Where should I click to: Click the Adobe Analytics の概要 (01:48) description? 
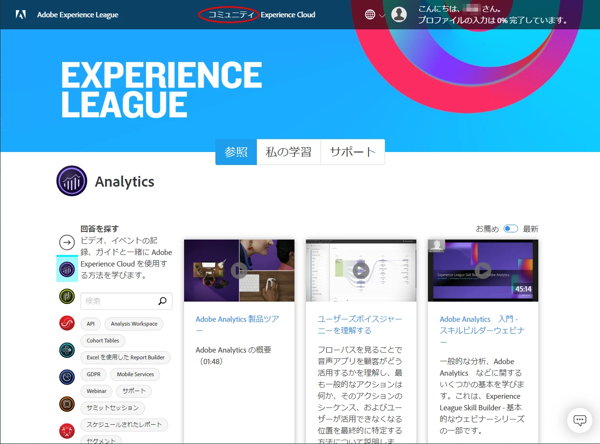pos(233,355)
